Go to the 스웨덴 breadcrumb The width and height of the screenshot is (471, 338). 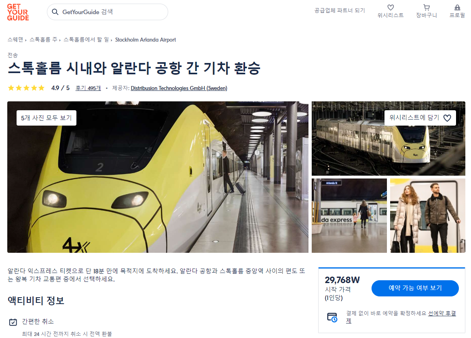(x=15, y=40)
